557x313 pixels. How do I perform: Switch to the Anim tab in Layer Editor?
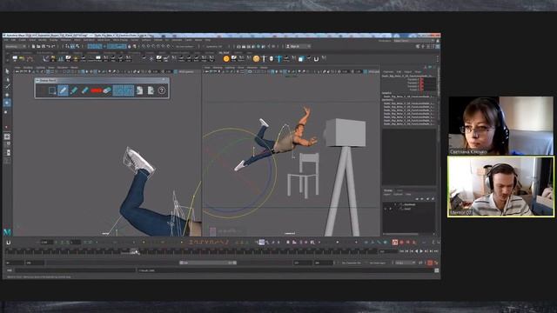point(399,190)
